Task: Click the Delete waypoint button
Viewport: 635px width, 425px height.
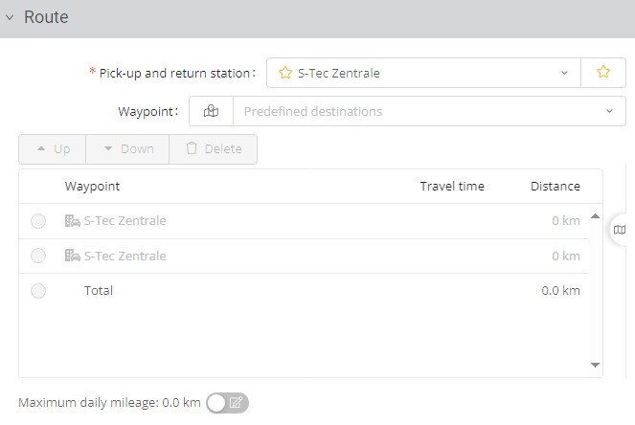Action: click(213, 149)
